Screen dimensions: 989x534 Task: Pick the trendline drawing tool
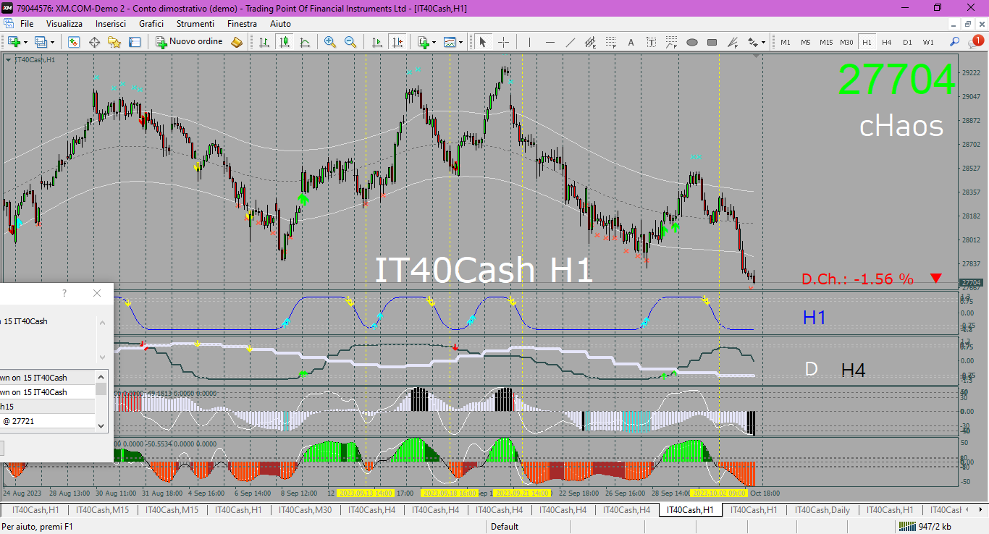570,42
